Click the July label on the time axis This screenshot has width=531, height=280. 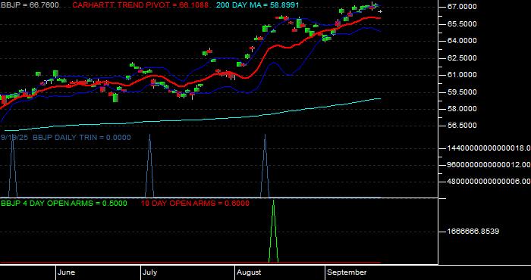coord(149,272)
